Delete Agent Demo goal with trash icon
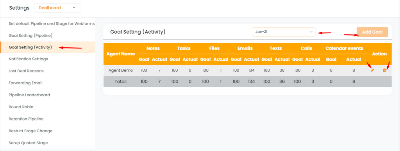 (x=384, y=70)
